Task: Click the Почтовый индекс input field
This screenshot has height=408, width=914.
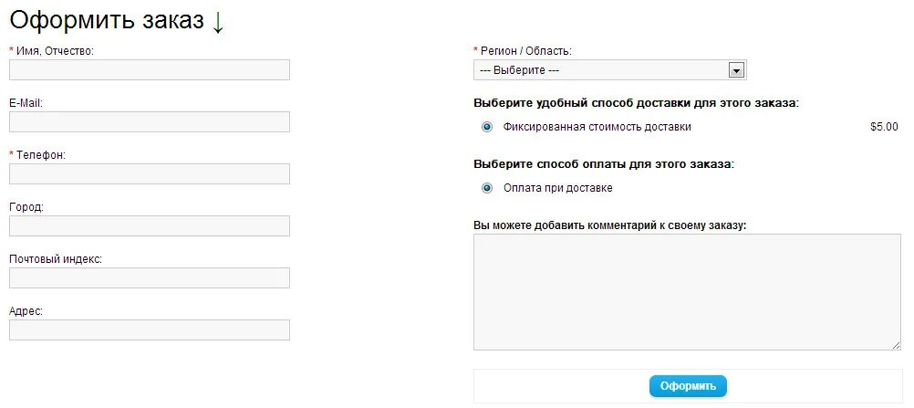Action: click(x=149, y=278)
